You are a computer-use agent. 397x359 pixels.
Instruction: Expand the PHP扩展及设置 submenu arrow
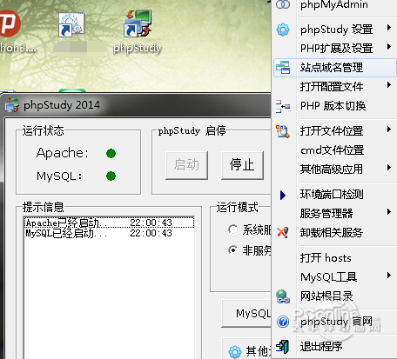coord(389,47)
